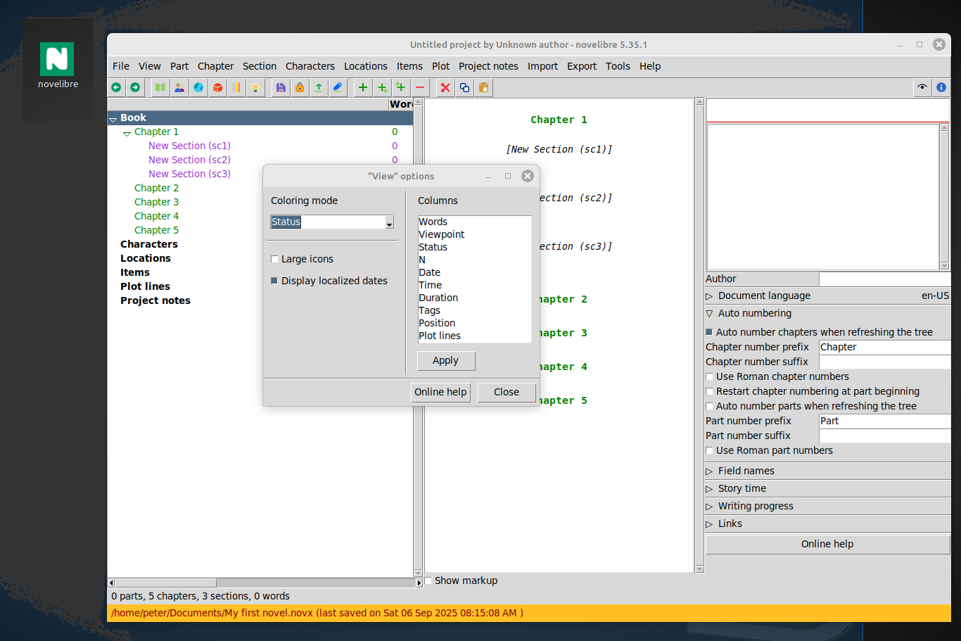Add element with plain green plus icon
961x641 pixels.
(x=363, y=88)
